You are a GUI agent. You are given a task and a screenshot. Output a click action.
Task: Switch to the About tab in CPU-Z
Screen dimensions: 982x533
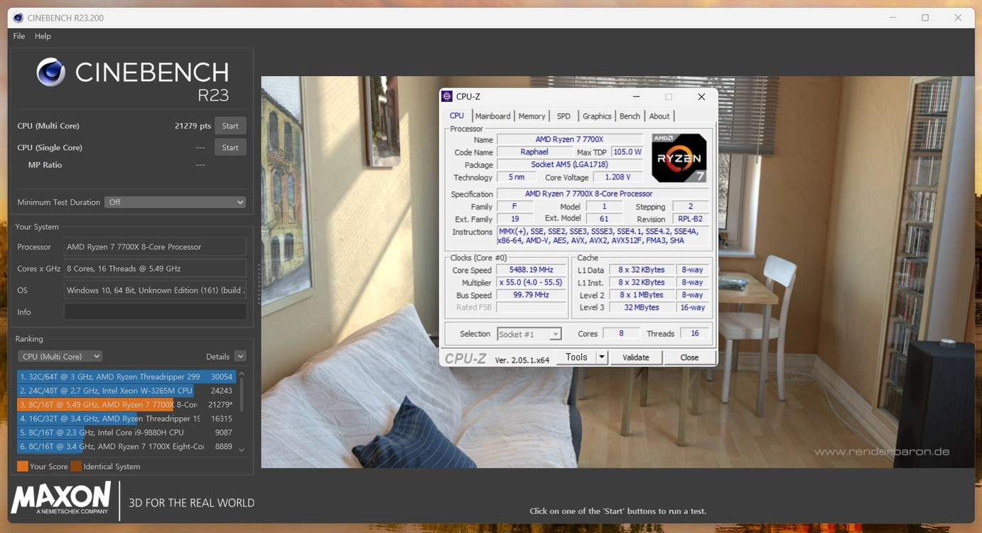tap(659, 116)
